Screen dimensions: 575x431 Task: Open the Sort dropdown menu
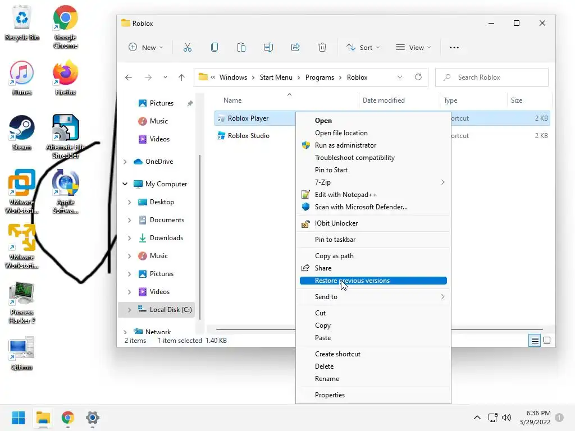pyautogui.click(x=363, y=47)
